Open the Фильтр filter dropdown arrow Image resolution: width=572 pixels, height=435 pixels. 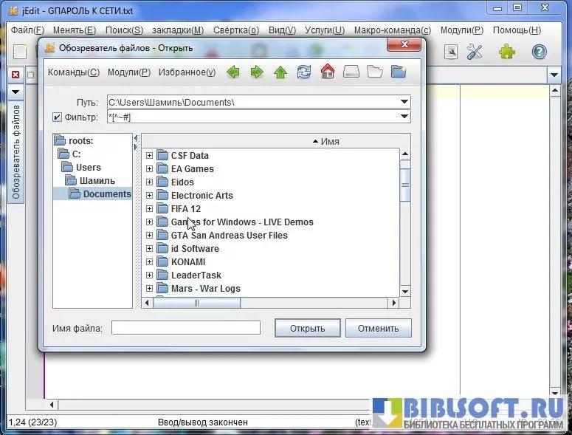click(404, 117)
